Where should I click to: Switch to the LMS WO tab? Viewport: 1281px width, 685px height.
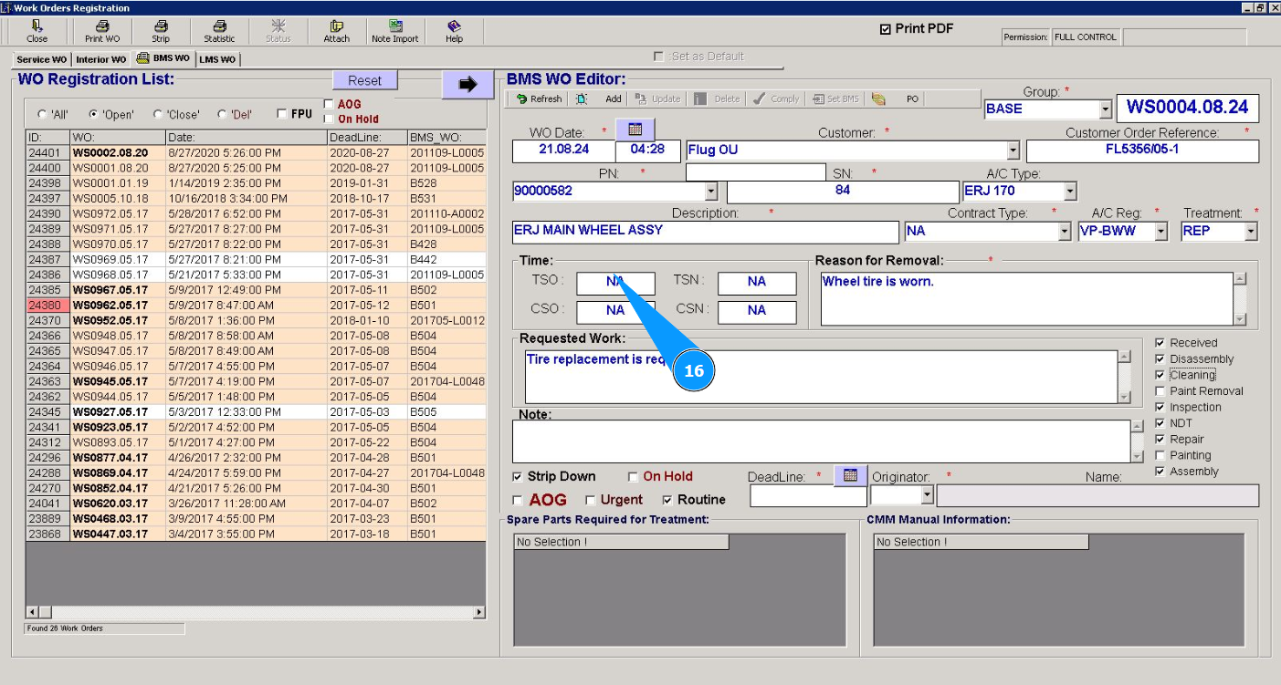[217, 59]
